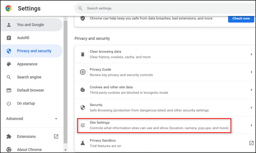This screenshot has height=153, width=256.
Task: Select Default browser in the sidebar
Action: (30, 90)
